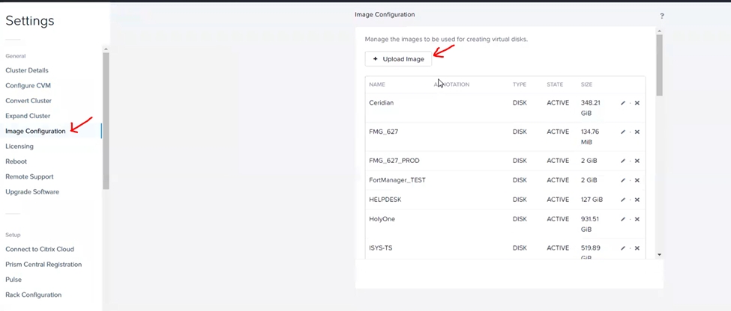The image size is (731, 311).
Task: Open Cluster Details settings
Action: [x=27, y=70]
